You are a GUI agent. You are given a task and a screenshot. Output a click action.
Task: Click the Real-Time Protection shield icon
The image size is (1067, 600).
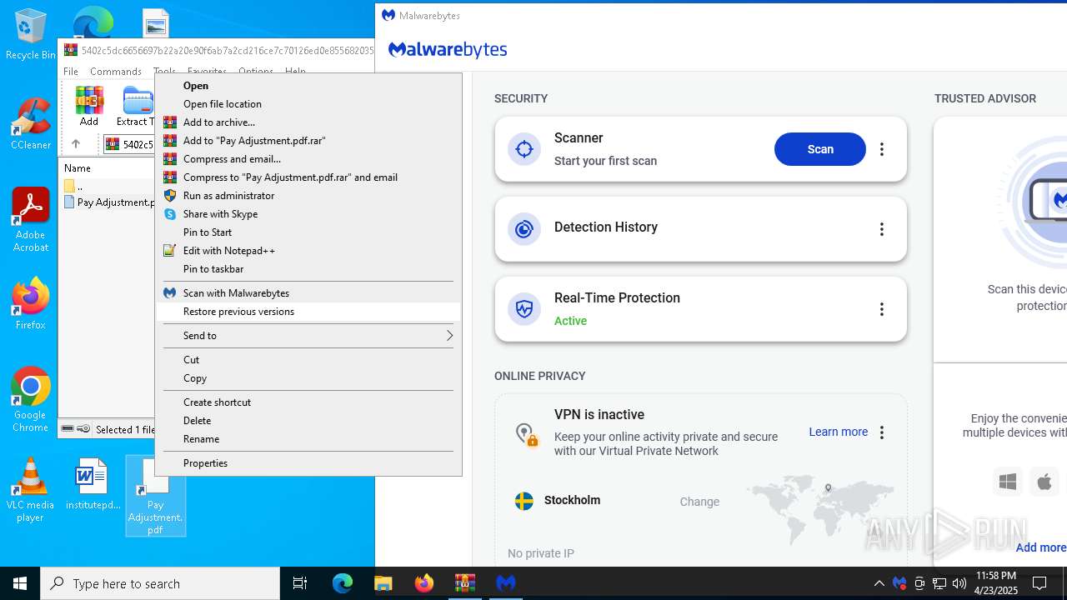click(524, 309)
